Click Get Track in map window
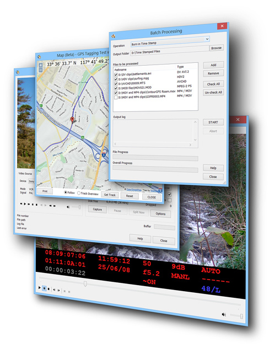 pos(110,195)
